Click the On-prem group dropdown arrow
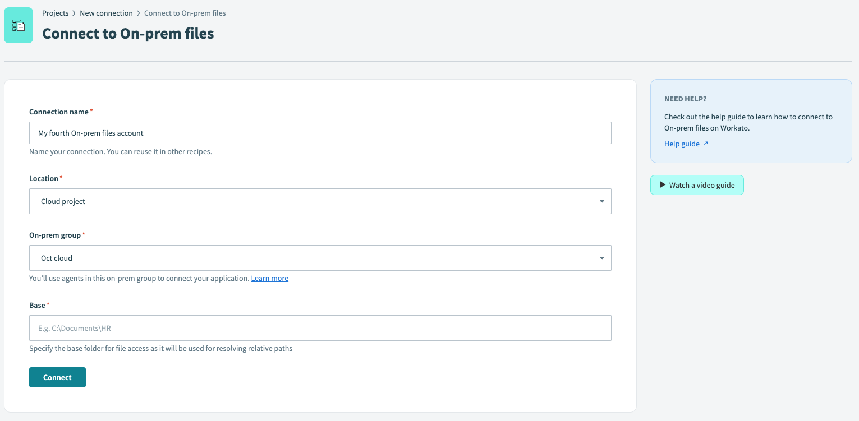 pos(601,257)
